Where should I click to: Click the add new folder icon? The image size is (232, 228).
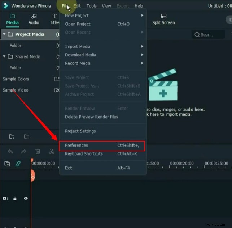pos(12,136)
